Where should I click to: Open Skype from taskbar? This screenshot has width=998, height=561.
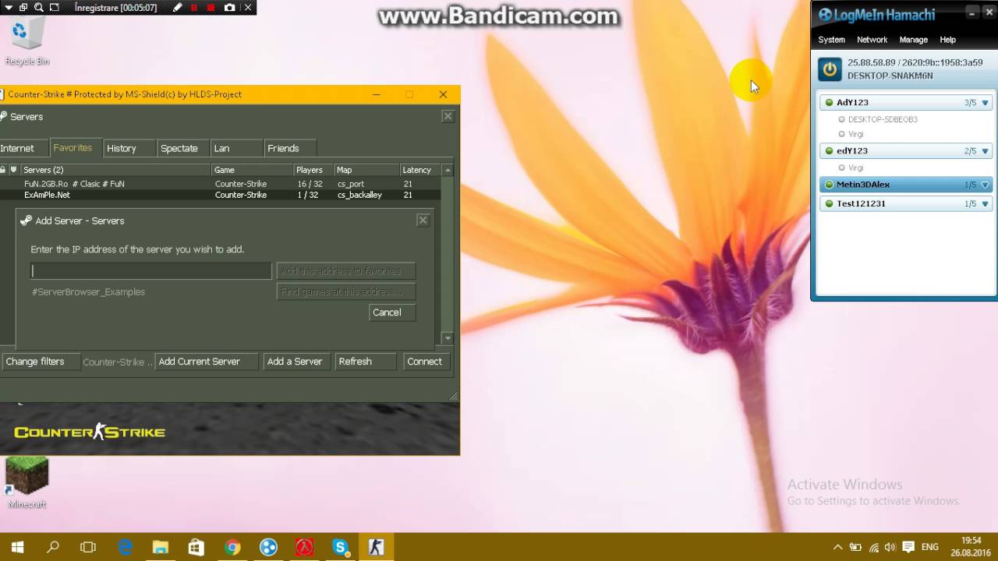pyautogui.click(x=340, y=547)
